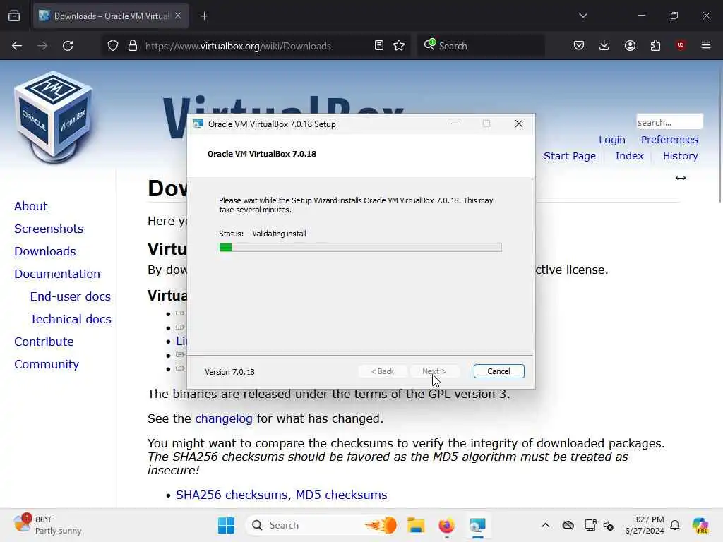
Task: Click the wiki search field
Action: pyautogui.click(x=669, y=122)
